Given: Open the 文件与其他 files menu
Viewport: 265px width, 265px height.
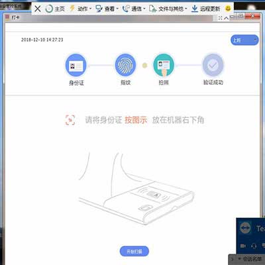Looking at the screenshot, I should coord(168,9).
